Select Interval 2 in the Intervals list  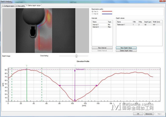[x=102, y=27]
